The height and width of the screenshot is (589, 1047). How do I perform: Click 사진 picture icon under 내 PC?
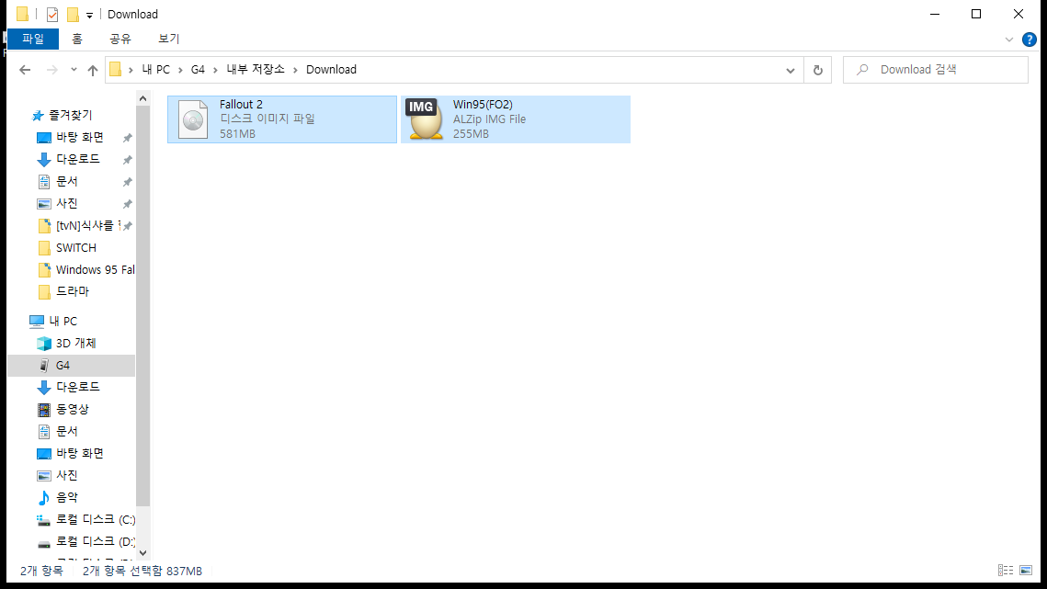point(44,475)
